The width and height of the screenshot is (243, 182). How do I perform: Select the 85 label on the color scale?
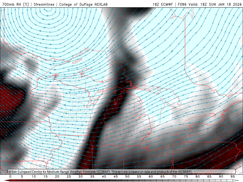click(209, 177)
